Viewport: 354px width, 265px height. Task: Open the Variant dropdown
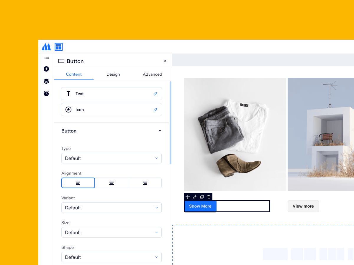[112, 208]
